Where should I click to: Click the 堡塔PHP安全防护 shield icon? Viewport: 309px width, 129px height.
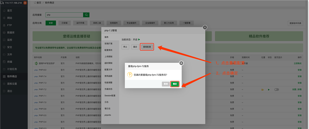pyautogui.click(x=36, y=63)
